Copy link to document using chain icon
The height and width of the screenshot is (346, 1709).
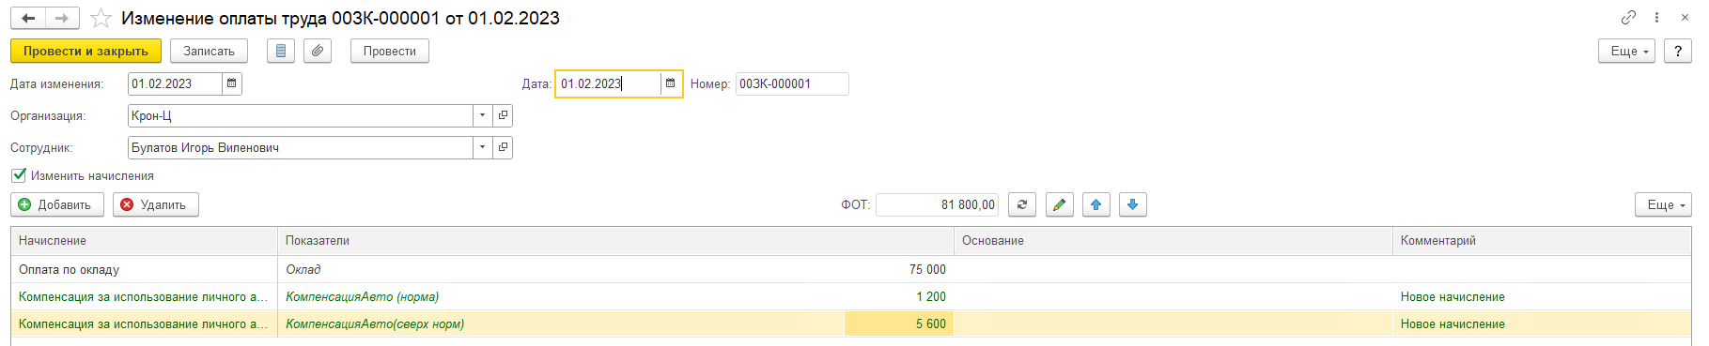click(1628, 17)
